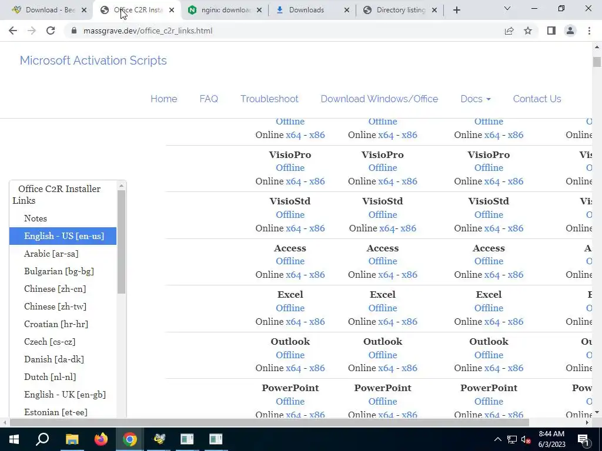Close the Office C2R Installer tab

click(172, 10)
